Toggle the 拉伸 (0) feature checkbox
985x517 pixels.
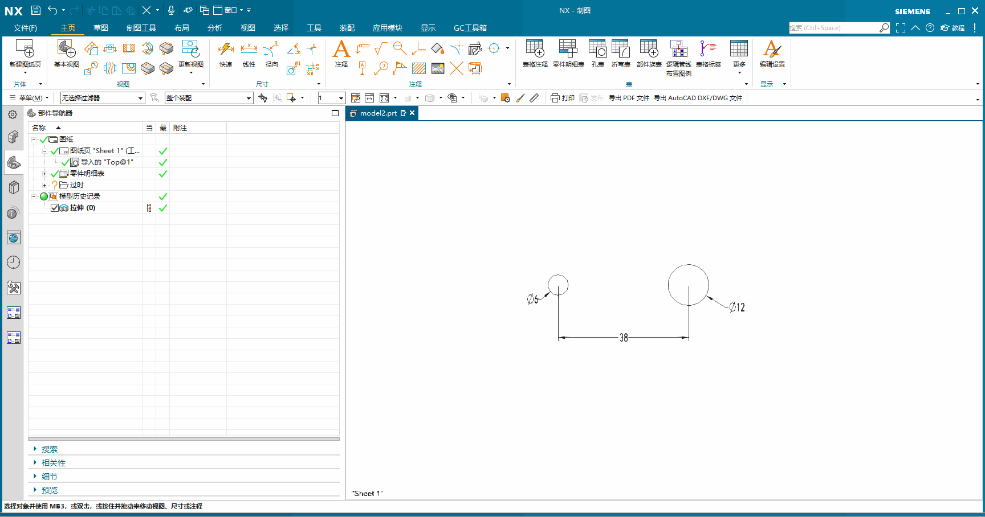55,208
